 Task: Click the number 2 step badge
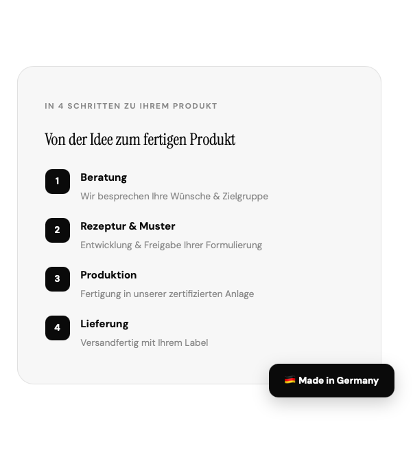click(x=58, y=230)
